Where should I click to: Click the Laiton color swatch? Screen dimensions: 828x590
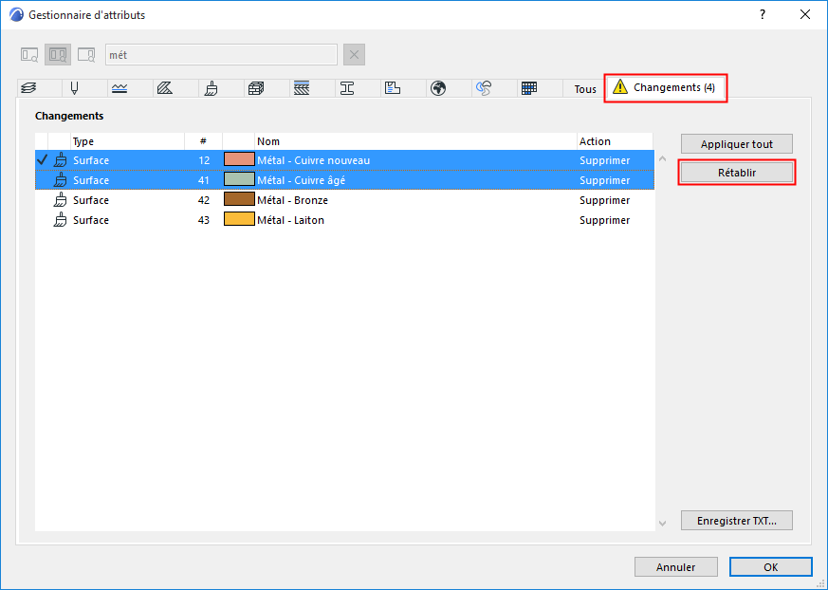point(239,219)
